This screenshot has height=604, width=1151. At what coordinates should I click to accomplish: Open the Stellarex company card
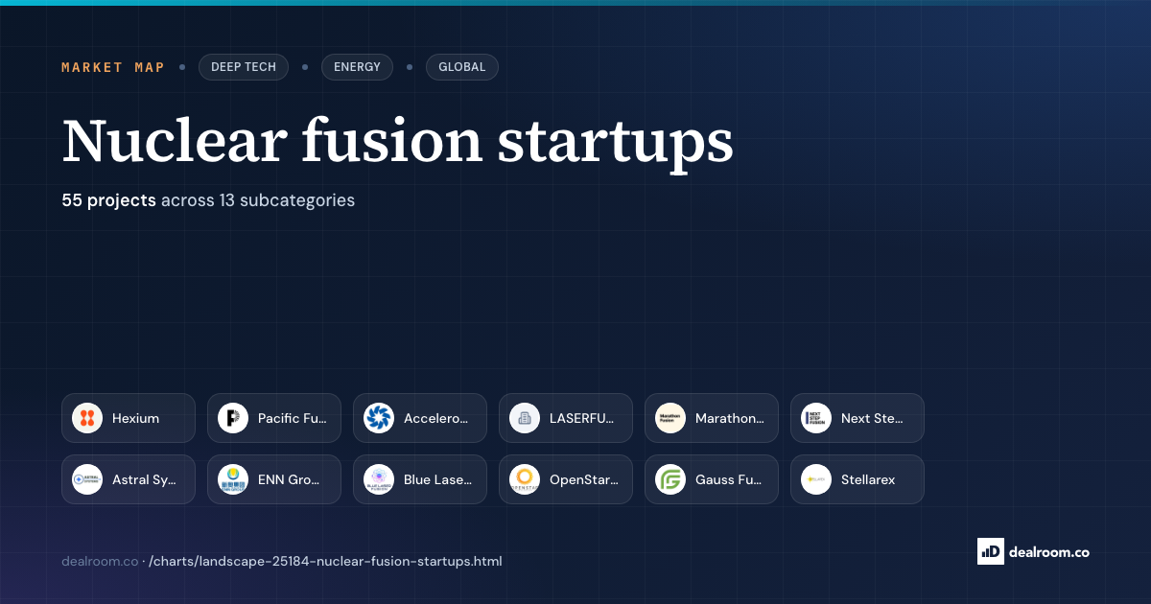pyautogui.click(x=857, y=479)
